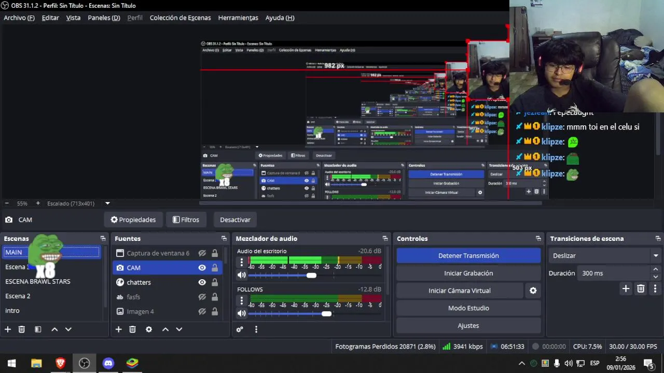Open Filtros for selected source

click(186, 220)
